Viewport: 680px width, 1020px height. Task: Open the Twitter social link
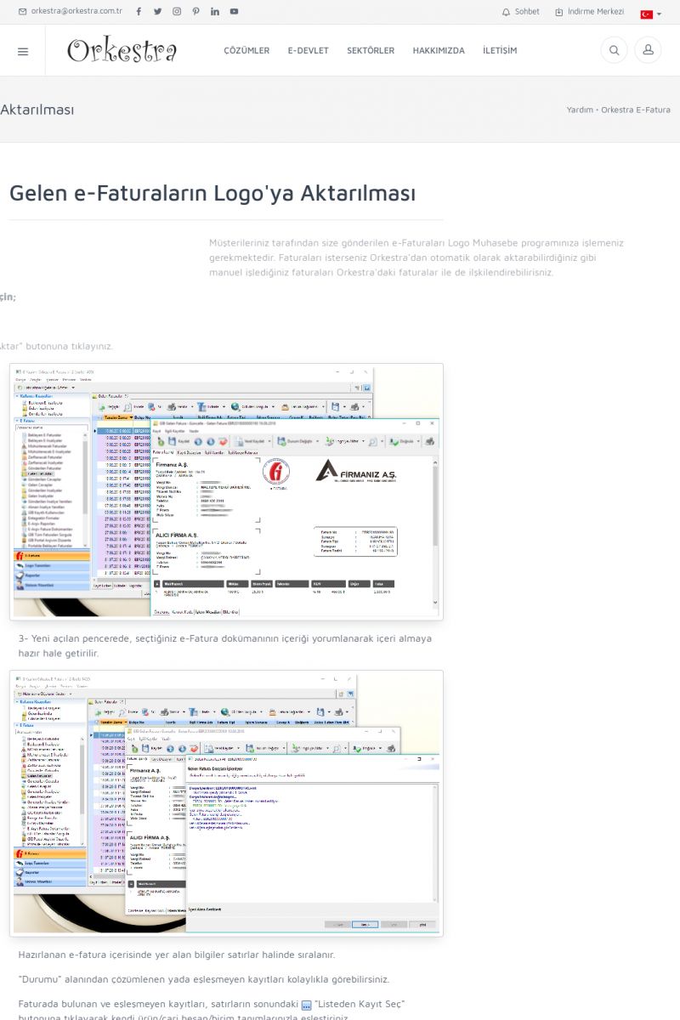point(157,12)
